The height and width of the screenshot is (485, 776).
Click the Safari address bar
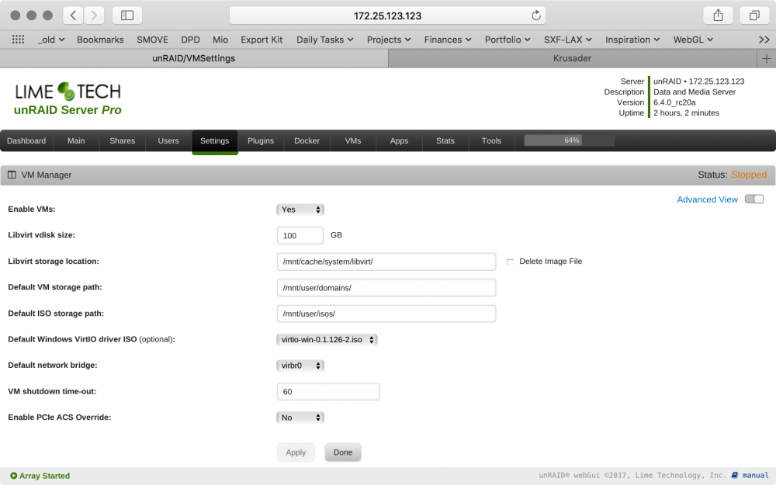tap(387, 16)
